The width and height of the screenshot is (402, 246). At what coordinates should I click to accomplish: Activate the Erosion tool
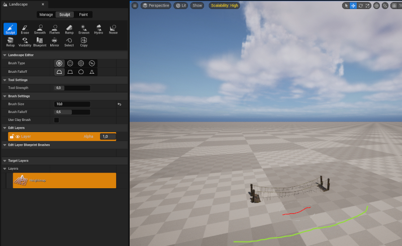83,29
